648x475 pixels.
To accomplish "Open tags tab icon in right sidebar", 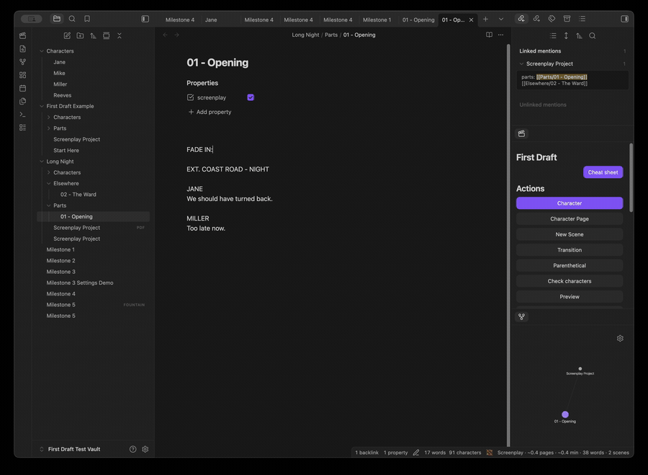I will tap(552, 19).
